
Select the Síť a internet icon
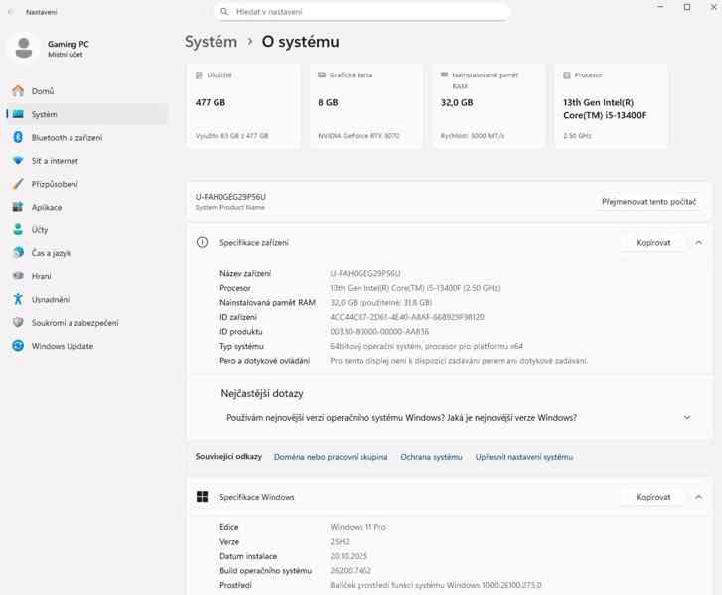point(18,161)
